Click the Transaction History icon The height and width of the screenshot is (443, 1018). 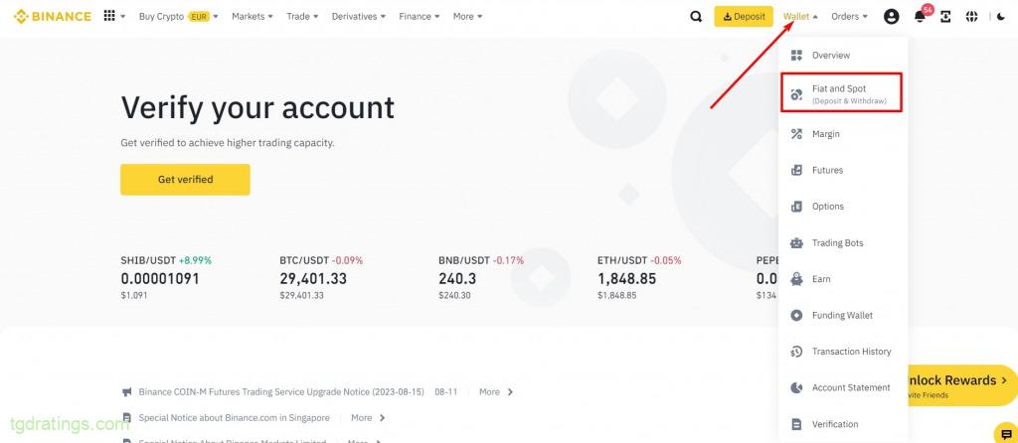796,352
